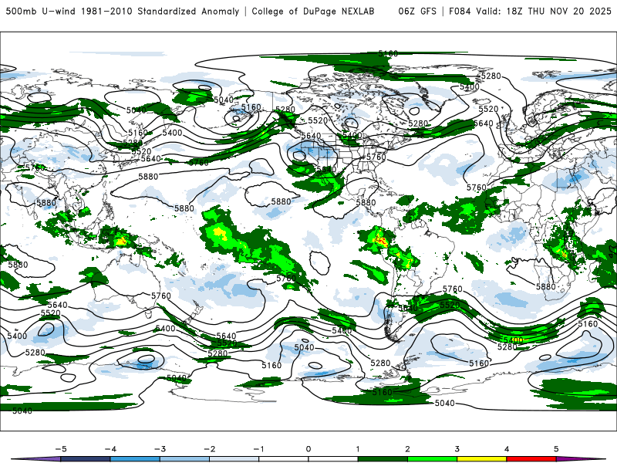
Task: Click the '-4' colorbar label
Action: (110, 449)
